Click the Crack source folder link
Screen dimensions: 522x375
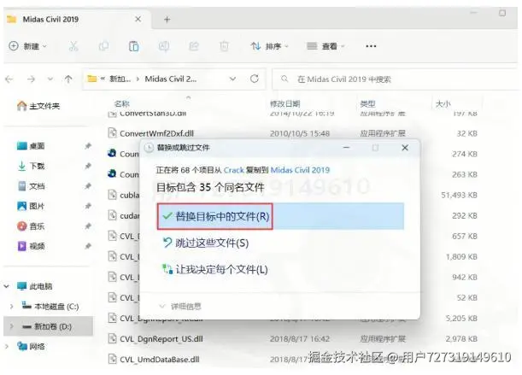234,170
